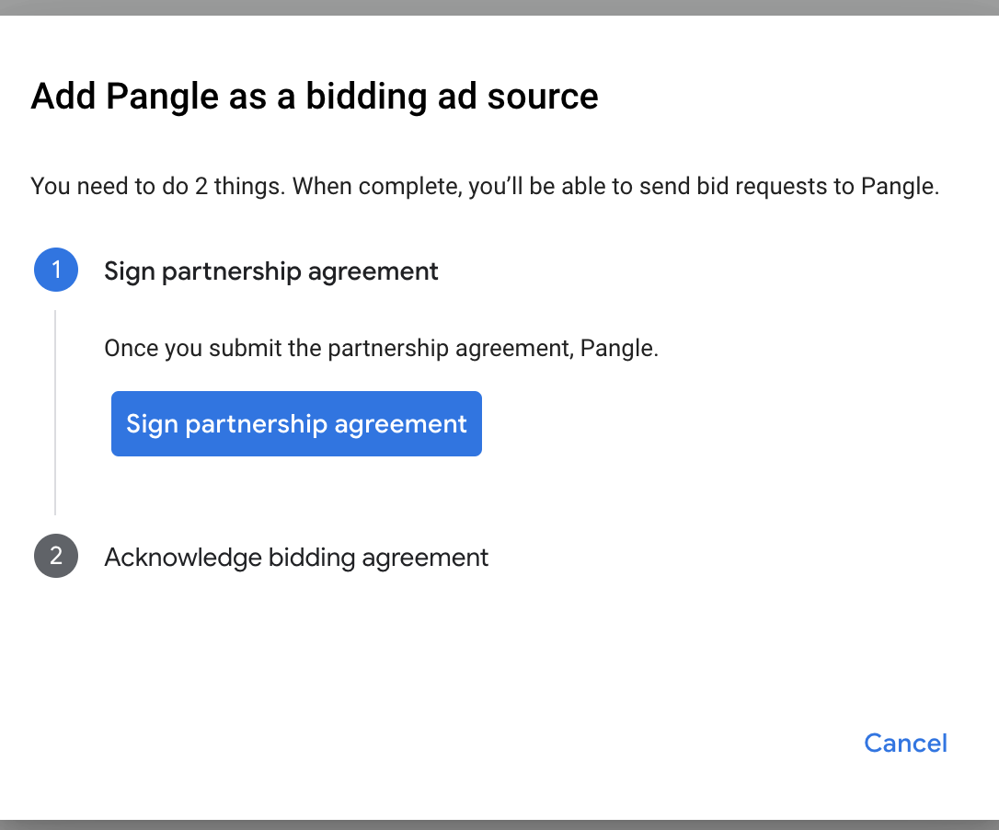Click the instructions text about bid requests

486,186
